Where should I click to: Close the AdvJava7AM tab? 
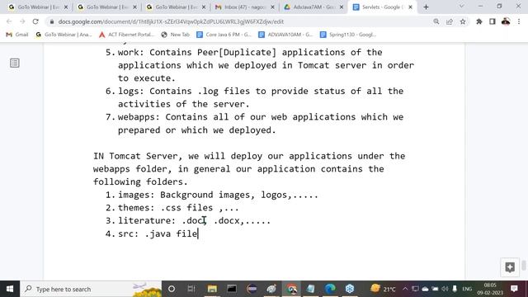(342, 7)
